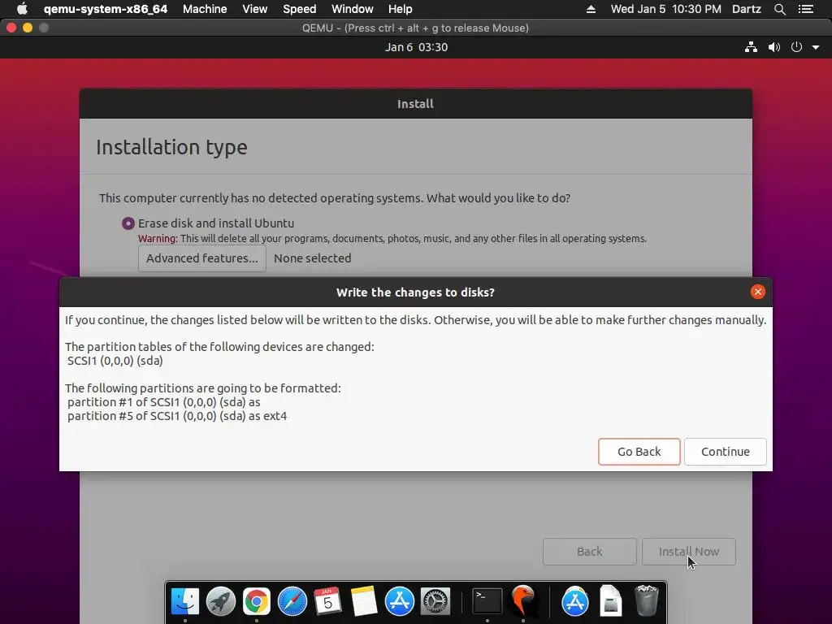Open the qemu-system-x86_64 application menu
Screen dimensions: 832x624
coord(106,9)
